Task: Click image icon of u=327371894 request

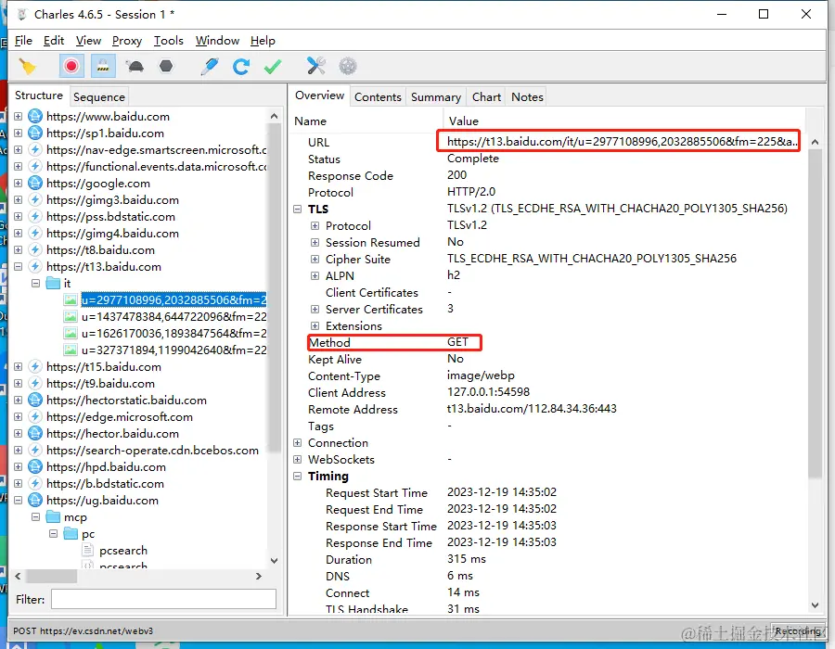Action: coord(71,350)
